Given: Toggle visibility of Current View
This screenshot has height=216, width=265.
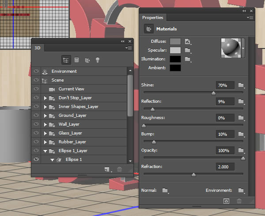Looking at the screenshot, I should pos(36,89).
